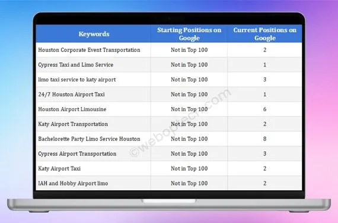
Task: Click starting position for Cypress Airport Transportation
Action: pos(189,154)
